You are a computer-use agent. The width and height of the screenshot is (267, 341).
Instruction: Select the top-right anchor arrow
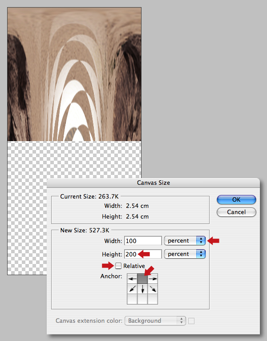point(153,279)
